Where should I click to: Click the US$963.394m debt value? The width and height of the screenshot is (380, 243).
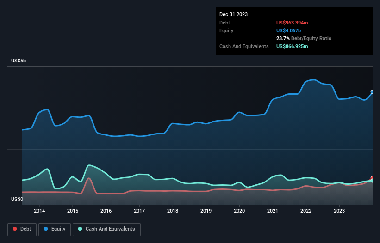point(292,23)
